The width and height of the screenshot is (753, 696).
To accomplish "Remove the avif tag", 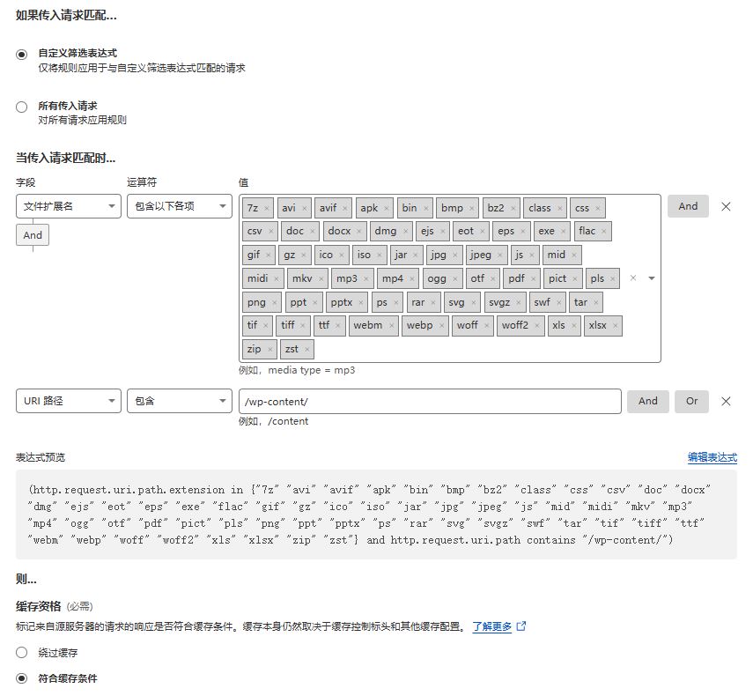I will [345, 209].
